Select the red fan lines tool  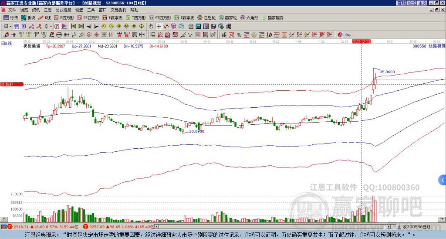[160, 35]
